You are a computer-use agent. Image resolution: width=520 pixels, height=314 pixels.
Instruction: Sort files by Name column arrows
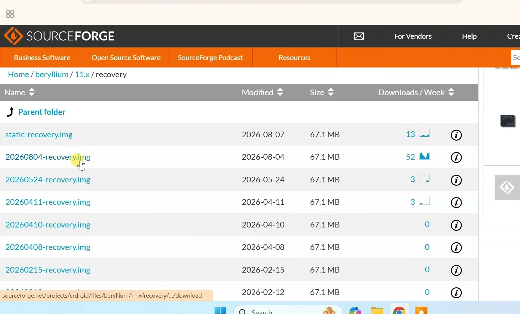[x=32, y=92]
